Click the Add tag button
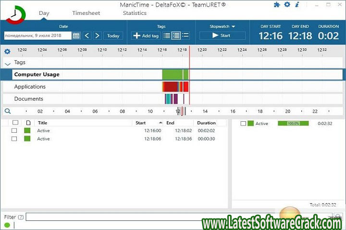The image size is (346, 230). (146, 36)
